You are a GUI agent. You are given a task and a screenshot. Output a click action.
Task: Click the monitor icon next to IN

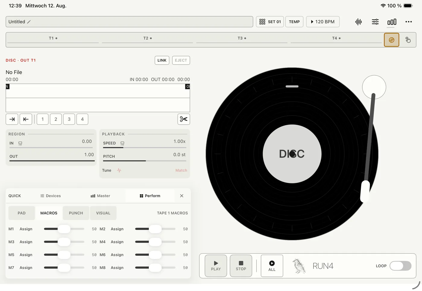20,143
